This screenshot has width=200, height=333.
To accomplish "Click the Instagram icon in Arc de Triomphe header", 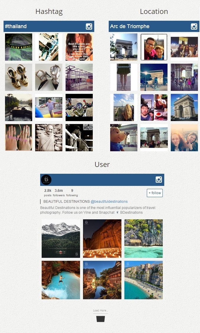I will 194,26.
